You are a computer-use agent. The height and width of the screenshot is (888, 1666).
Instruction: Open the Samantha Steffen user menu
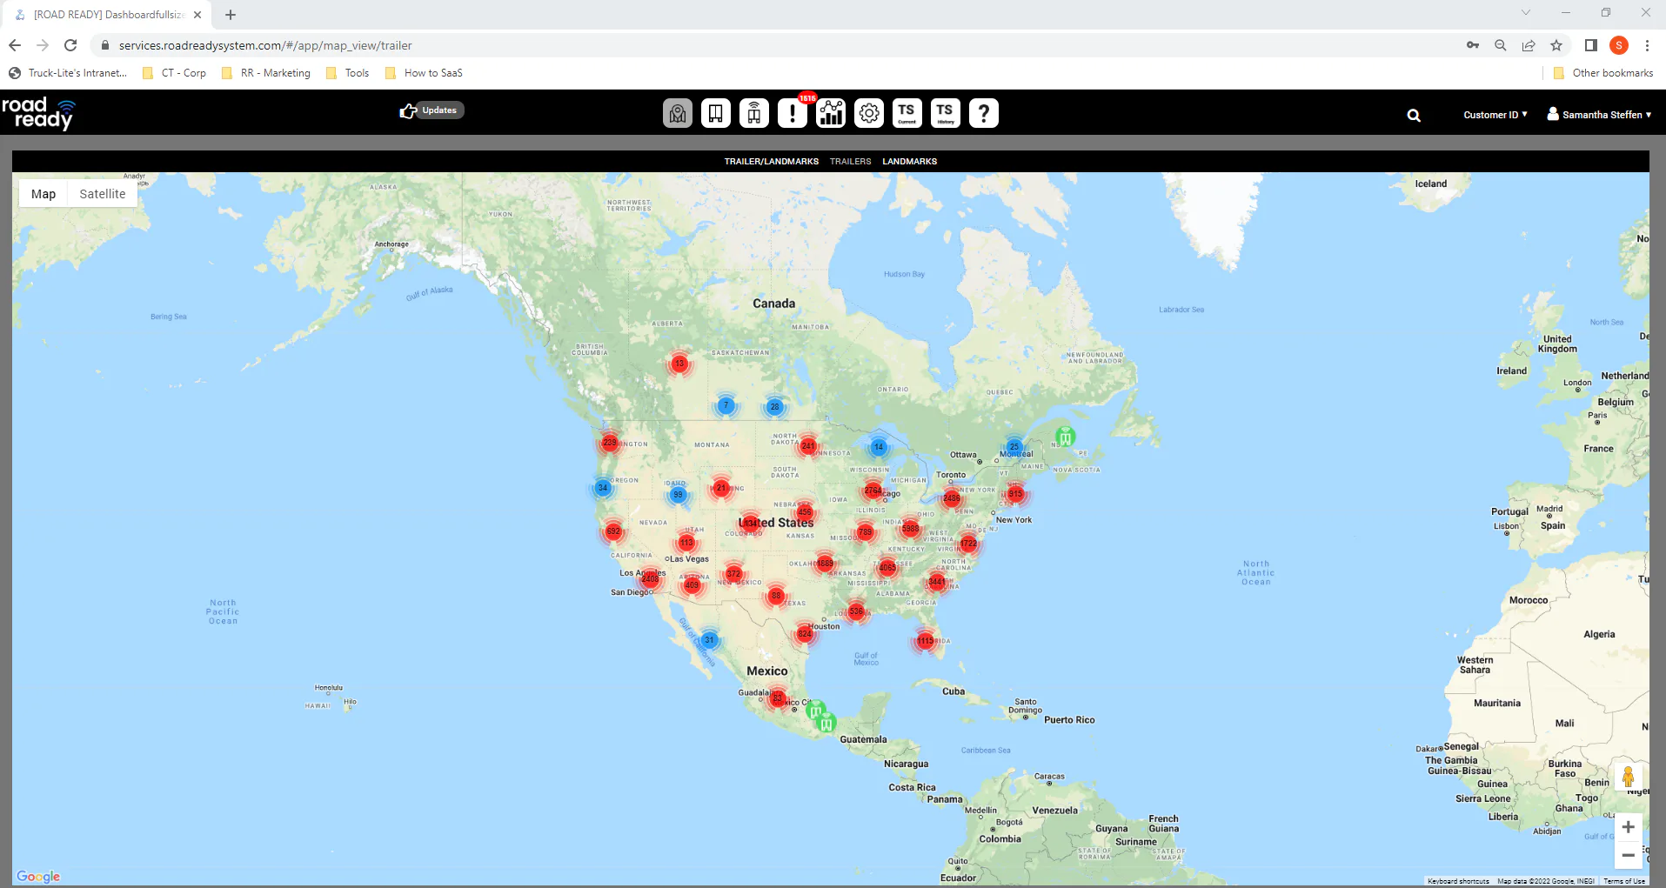(1599, 114)
